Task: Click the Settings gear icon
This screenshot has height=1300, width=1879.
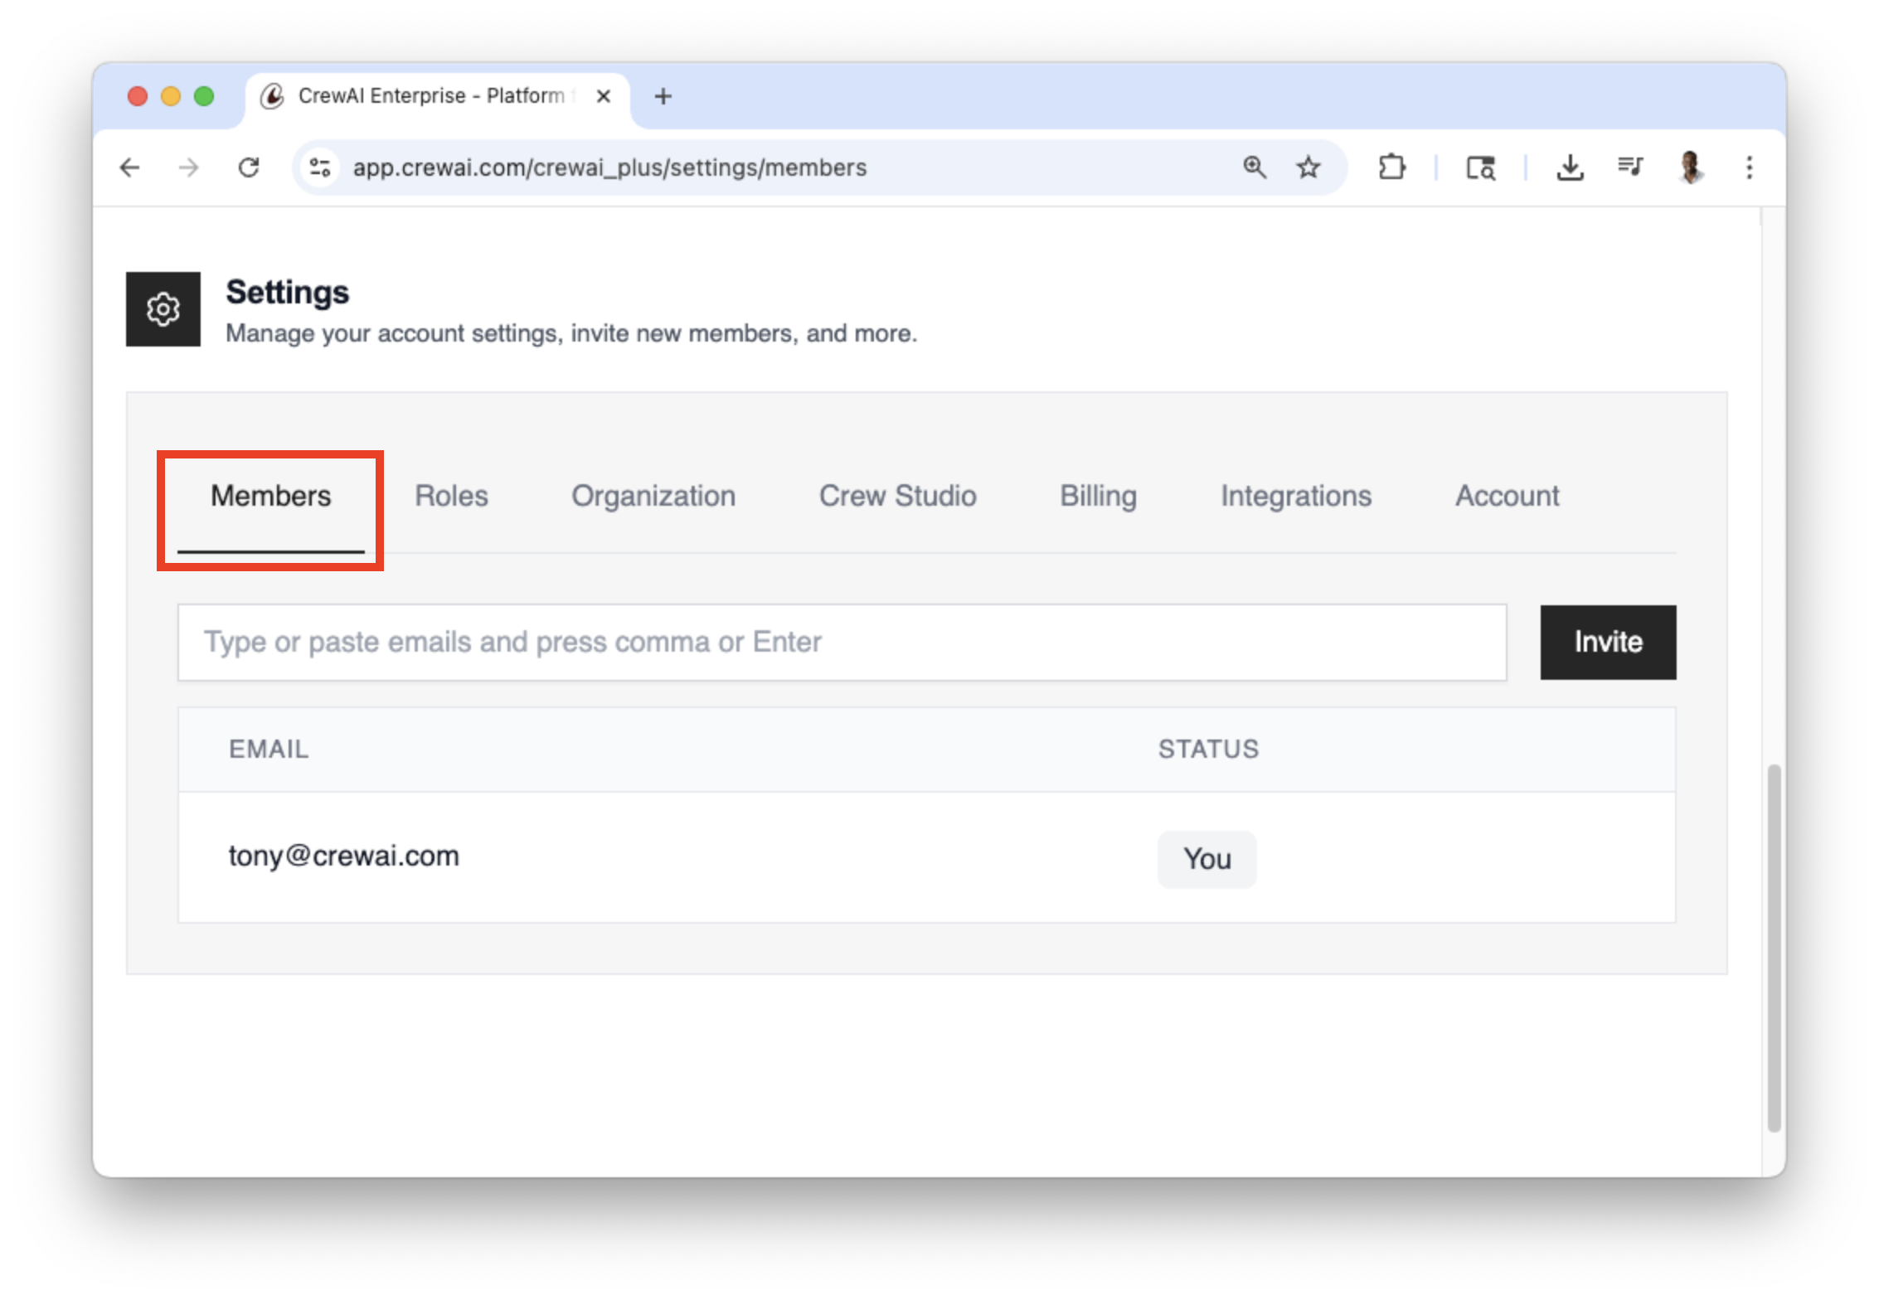Action: click(163, 309)
